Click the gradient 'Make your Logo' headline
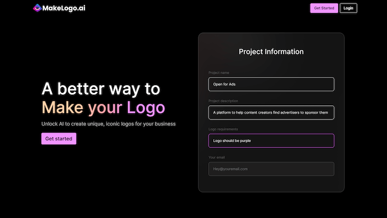The image size is (387, 218). (x=103, y=107)
